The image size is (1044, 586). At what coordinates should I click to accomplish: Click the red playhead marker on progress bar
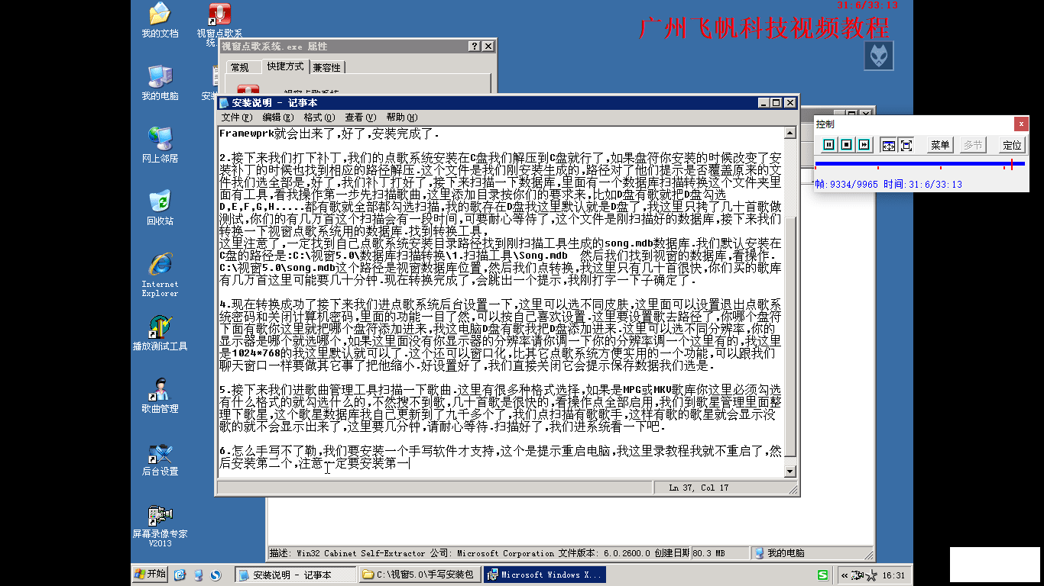(1012, 163)
